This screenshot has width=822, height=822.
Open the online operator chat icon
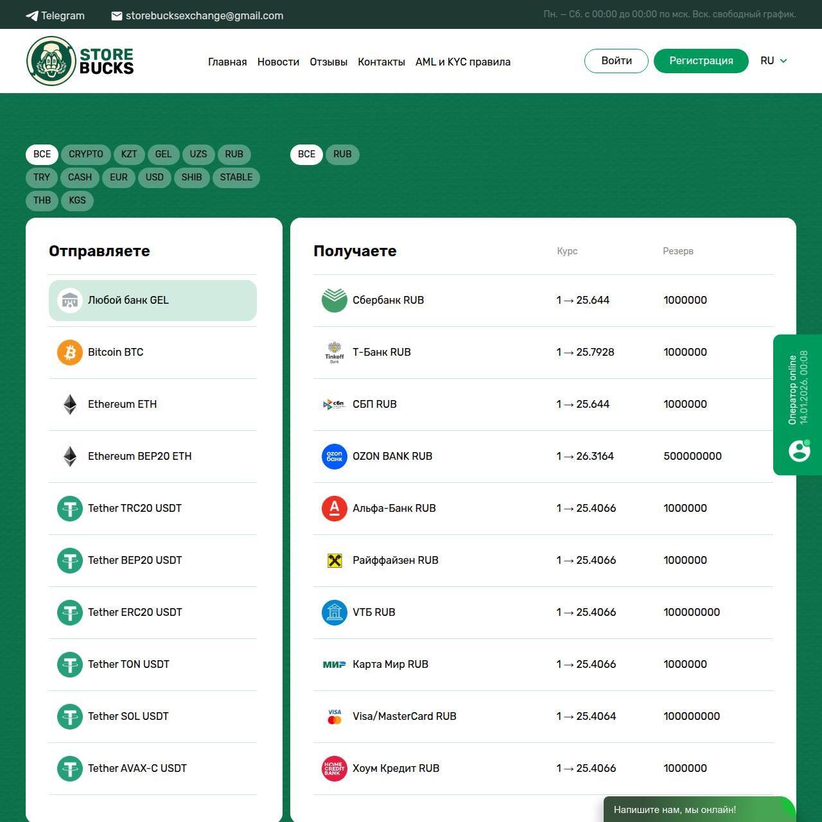(x=799, y=450)
